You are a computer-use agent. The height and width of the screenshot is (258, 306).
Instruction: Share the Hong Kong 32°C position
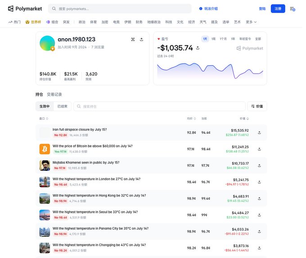[259, 198]
